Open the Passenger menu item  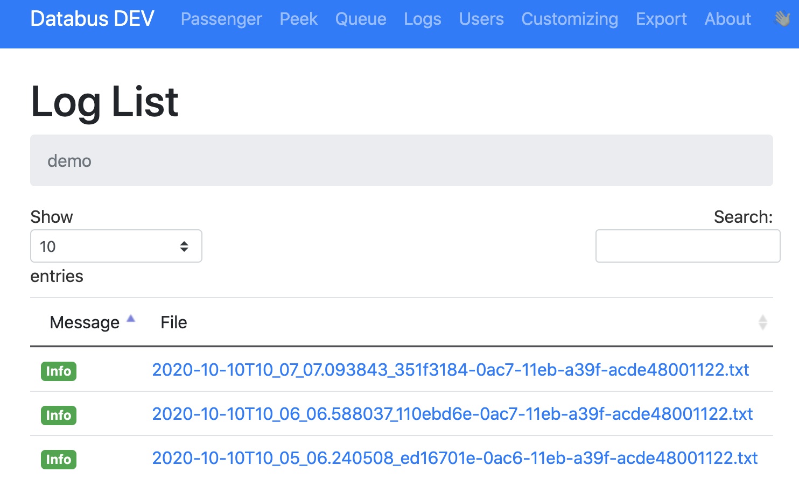[x=221, y=19]
